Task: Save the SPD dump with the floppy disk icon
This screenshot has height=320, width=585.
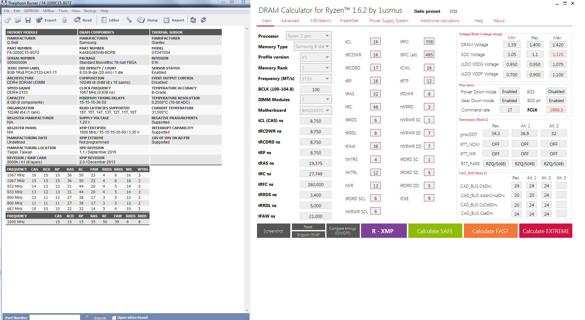Action: point(28,20)
